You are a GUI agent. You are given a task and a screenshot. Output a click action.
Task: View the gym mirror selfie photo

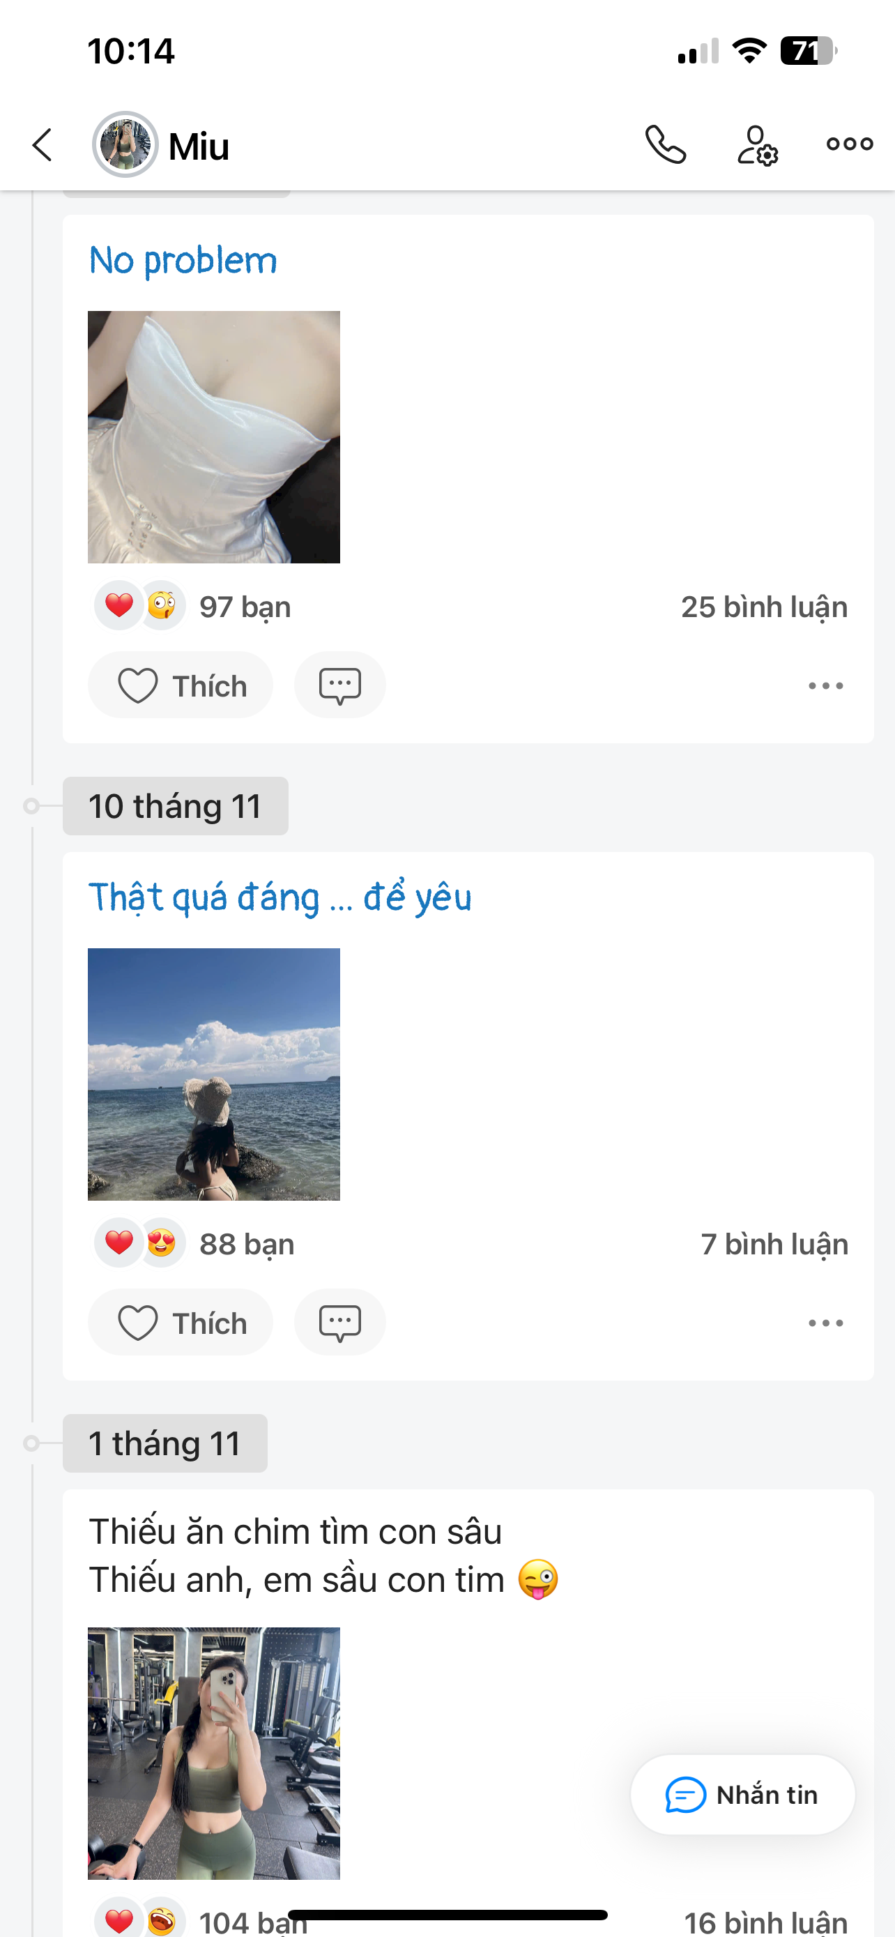(x=214, y=1753)
